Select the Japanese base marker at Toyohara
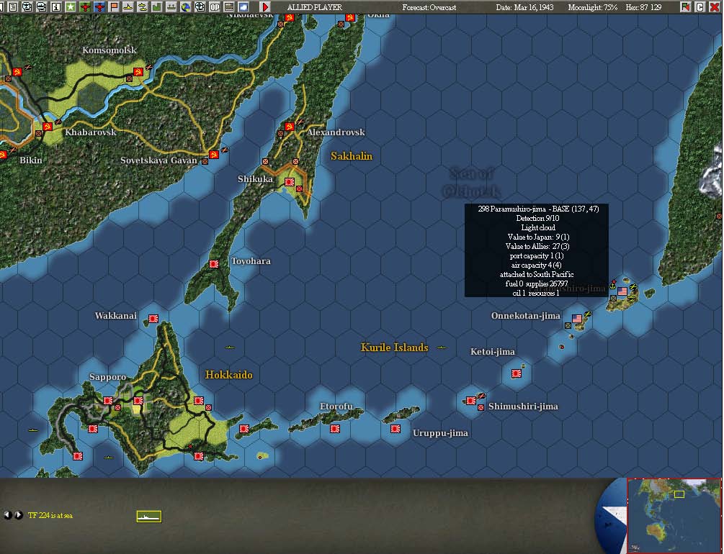724x554 pixels. click(x=214, y=264)
